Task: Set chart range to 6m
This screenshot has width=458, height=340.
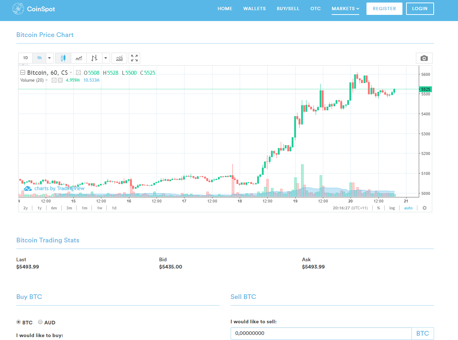Action: pos(54,208)
